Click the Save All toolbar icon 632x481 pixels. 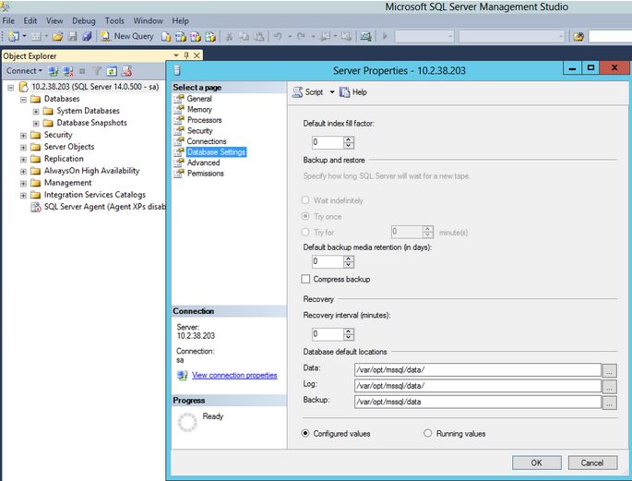click(x=87, y=36)
